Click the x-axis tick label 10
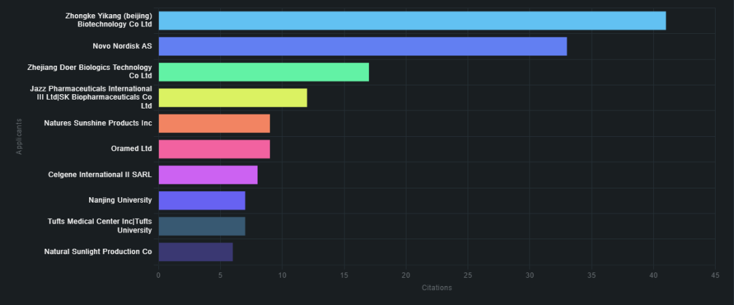Screen dimensions: 734x305 282,276
